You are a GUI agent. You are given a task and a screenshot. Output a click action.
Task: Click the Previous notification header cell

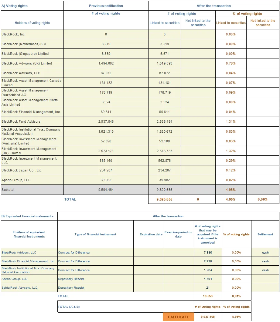(106, 6)
